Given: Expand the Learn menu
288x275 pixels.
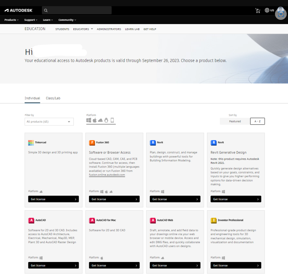Looking at the screenshot, I should (48, 20).
